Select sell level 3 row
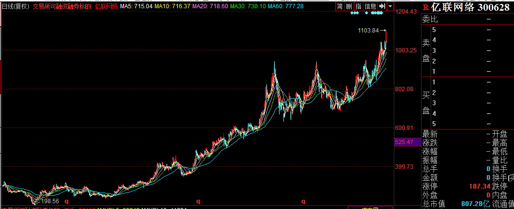Screen dimensions: 514x209 [x=472, y=50]
